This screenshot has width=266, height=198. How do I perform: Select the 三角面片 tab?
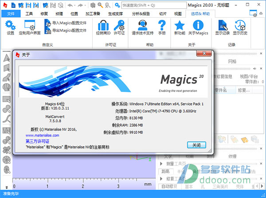point(220,186)
